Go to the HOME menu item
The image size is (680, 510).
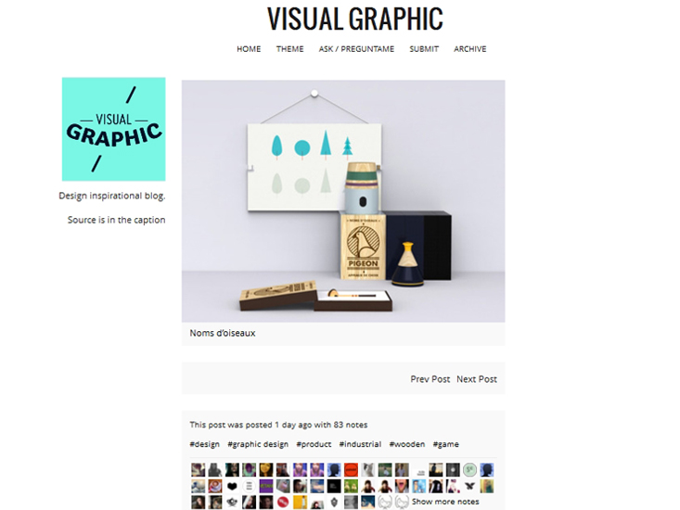click(x=249, y=49)
